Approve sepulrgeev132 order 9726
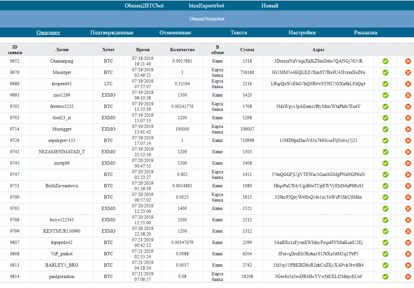The image size is (414, 288). 385,141
